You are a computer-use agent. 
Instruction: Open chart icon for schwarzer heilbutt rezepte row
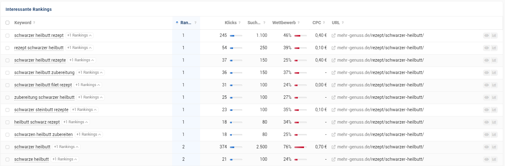click(494, 60)
